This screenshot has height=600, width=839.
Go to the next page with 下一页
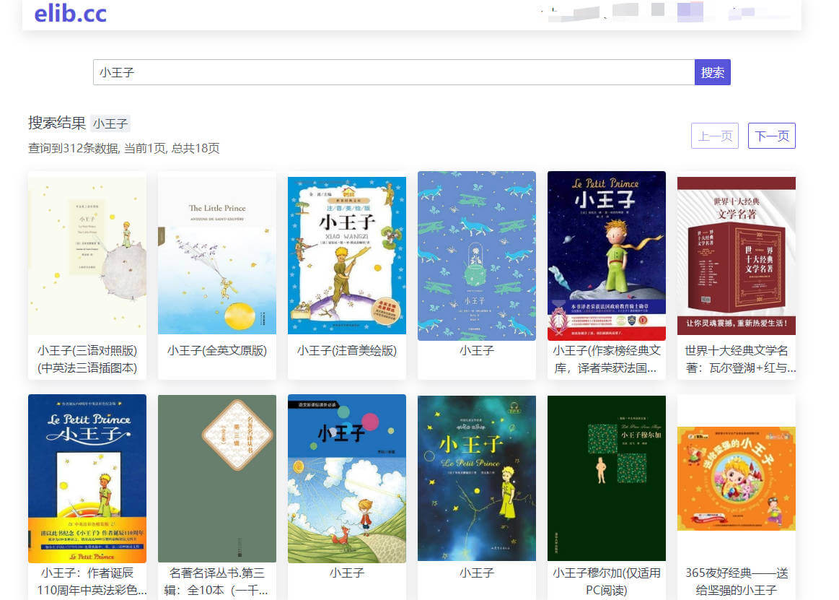772,136
